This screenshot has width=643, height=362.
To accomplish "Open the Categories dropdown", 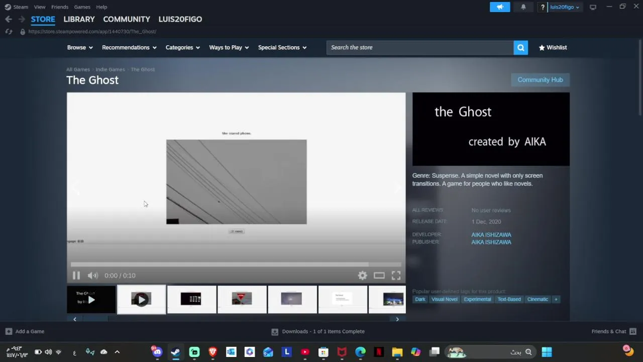I will coord(183,47).
